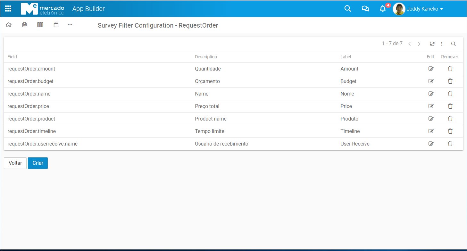Delete the requestOrder.userreceive.name row
Image resolution: width=467 pixels, height=251 pixels.
(450, 144)
